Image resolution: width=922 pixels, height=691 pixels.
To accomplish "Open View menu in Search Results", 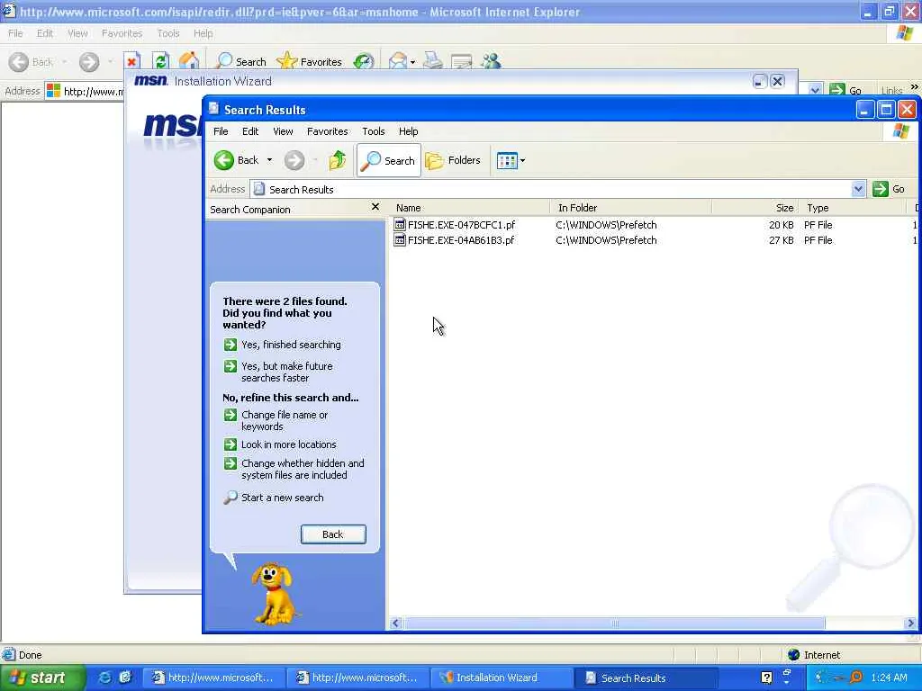I will [283, 131].
